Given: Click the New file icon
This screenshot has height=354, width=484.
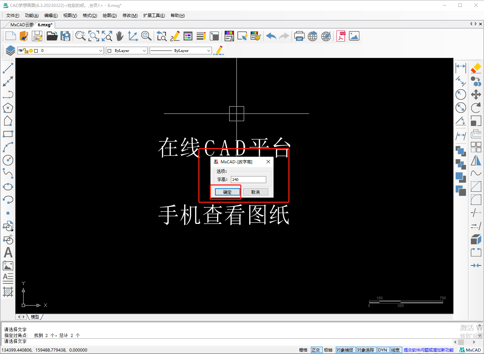Looking at the screenshot, I should (11, 36).
